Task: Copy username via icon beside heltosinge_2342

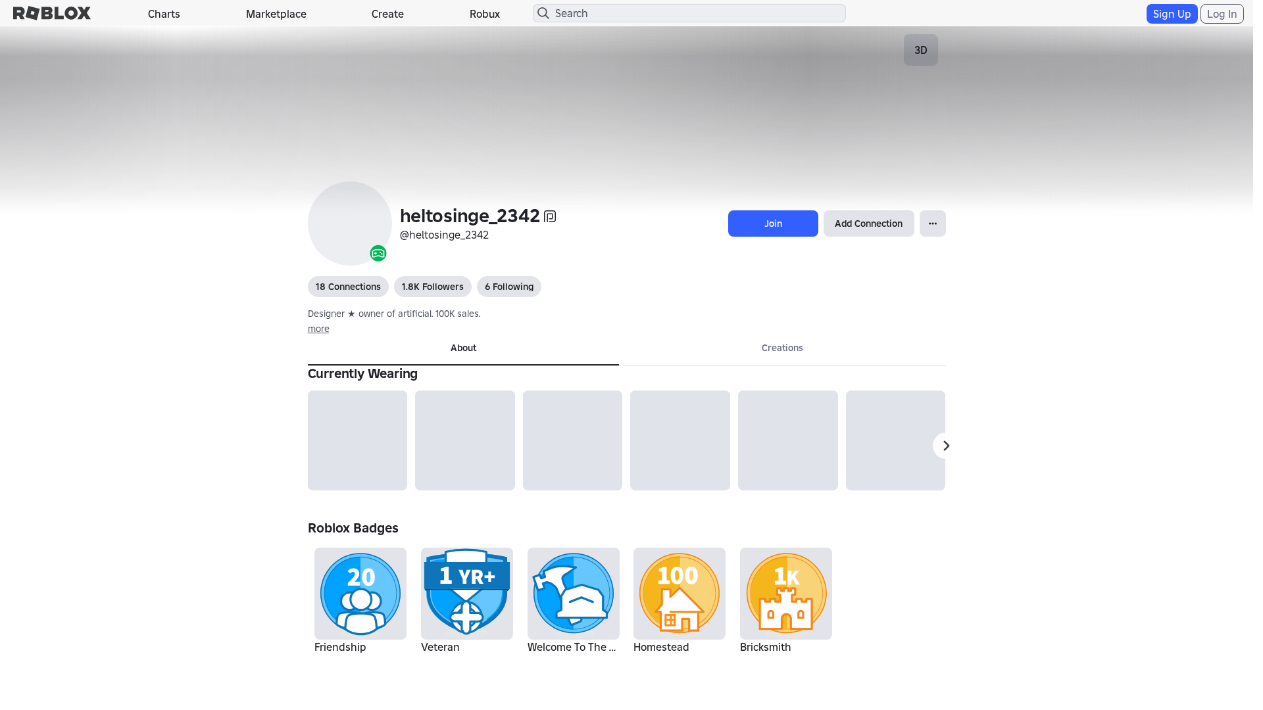Action: (550, 216)
